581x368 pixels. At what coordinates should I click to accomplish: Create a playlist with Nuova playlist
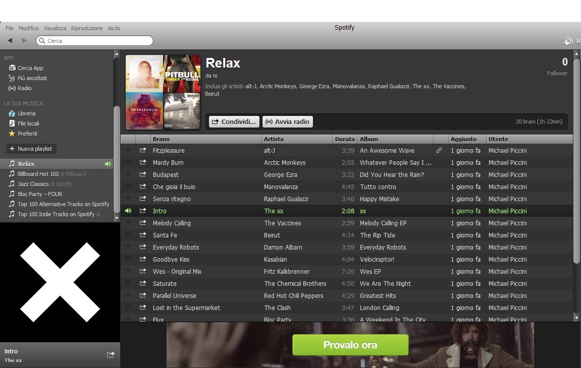tap(31, 149)
